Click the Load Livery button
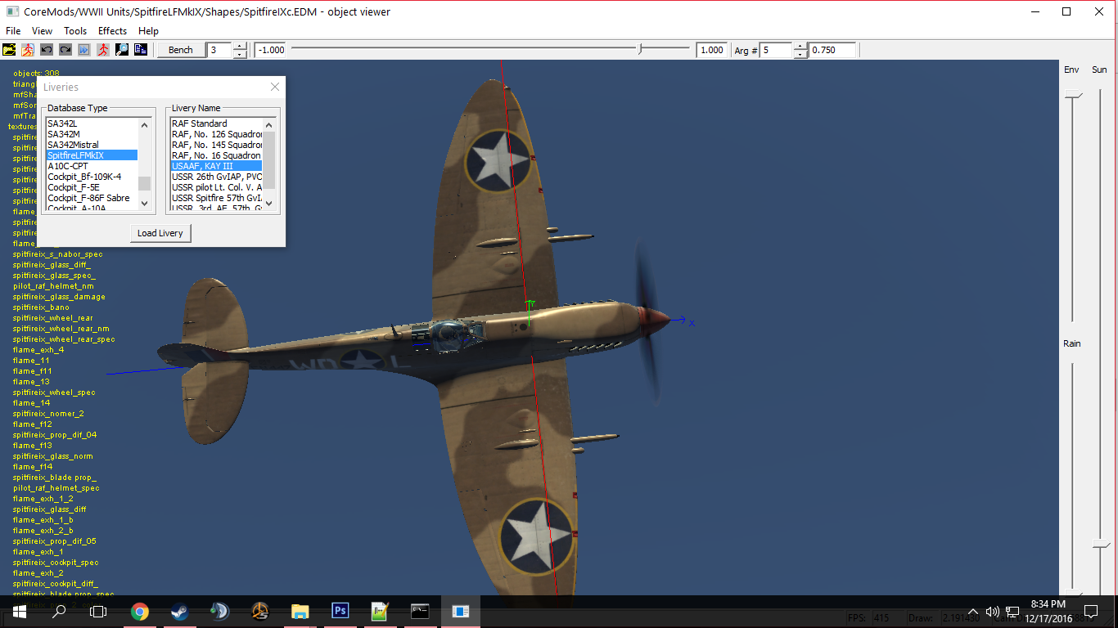 tap(160, 233)
